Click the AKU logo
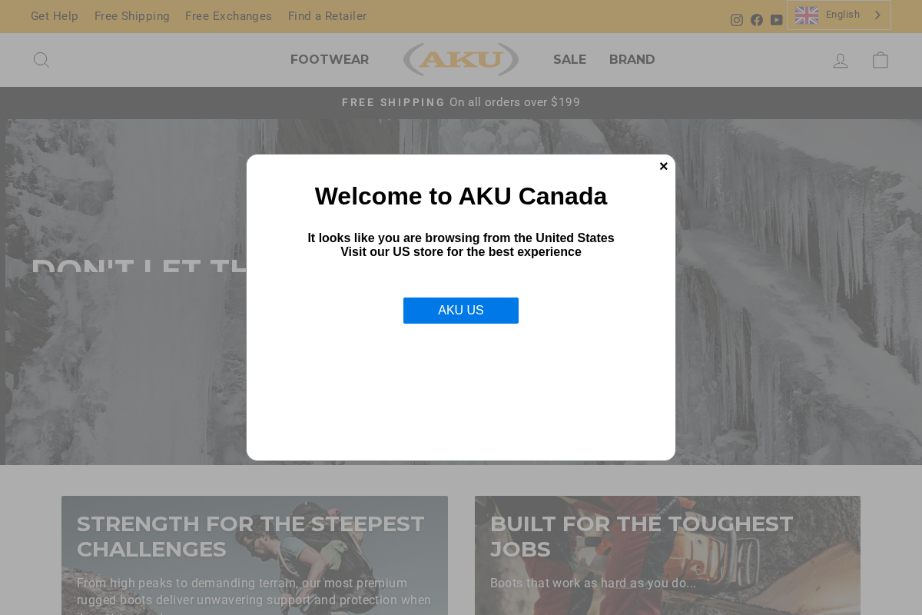 460,58
